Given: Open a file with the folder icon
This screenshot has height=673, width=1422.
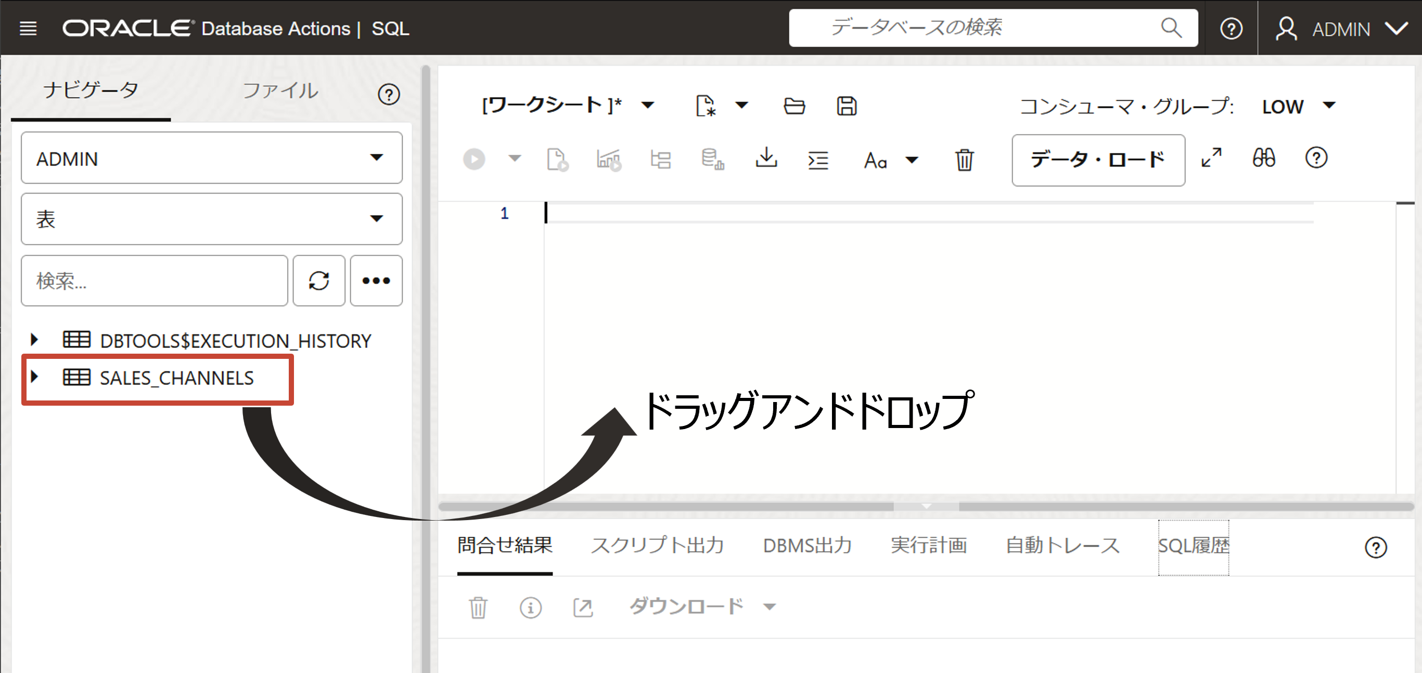Looking at the screenshot, I should [x=794, y=106].
